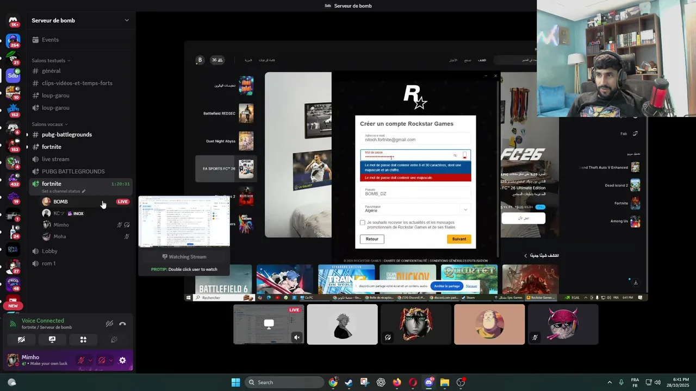Screen dimensions: 696x391
Task: Open soundboard icon in voice panel
Action: pyautogui.click(x=114, y=339)
